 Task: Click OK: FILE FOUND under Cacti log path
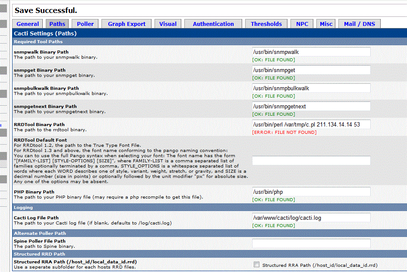point(274,225)
